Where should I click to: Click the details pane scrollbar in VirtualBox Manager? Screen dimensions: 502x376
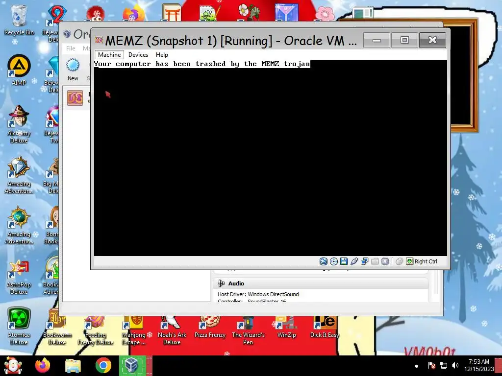pos(435,282)
